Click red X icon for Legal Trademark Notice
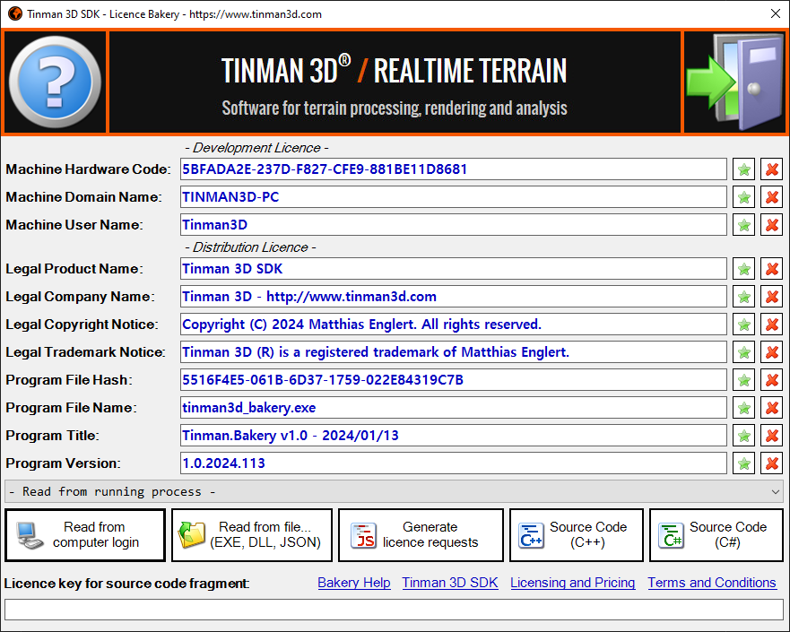 (771, 352)
